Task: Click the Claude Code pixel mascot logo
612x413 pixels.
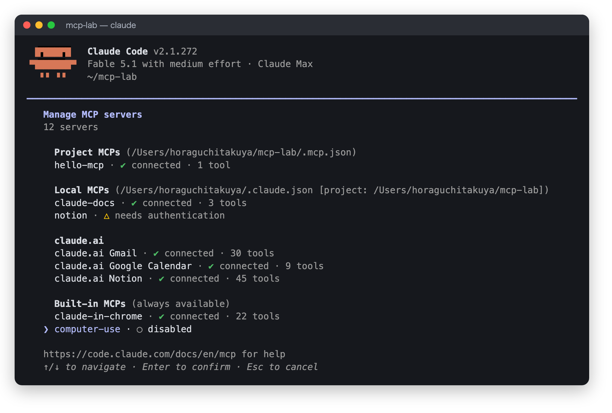Action: pos(53,62)
